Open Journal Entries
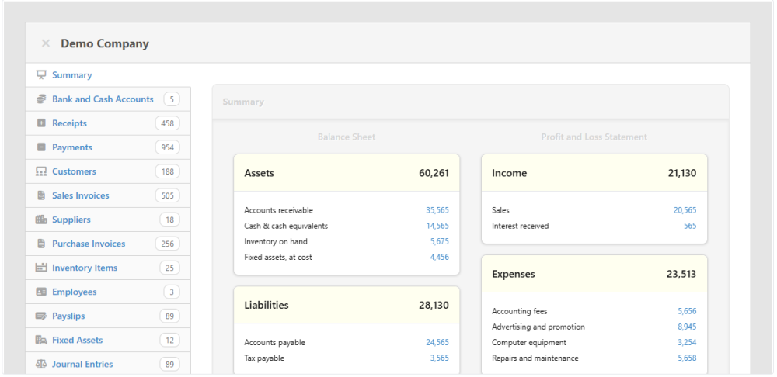Image resolution: width=777 pixels, height=377 pixels. (82, 364)
